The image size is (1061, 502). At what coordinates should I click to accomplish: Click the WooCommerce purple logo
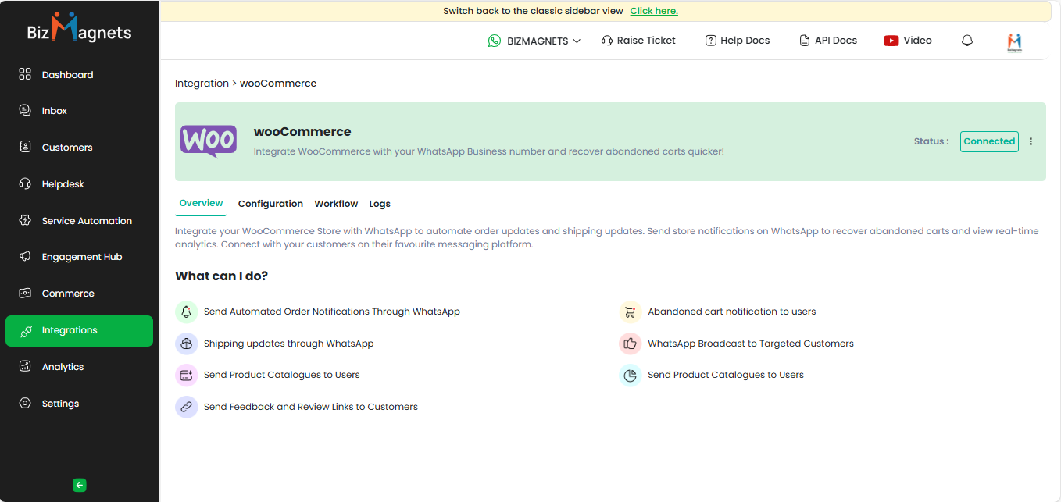pyautogui.click(x=209, y=141)
